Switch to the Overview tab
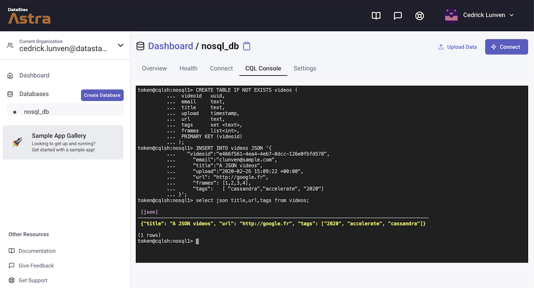This screenshot has width=534, height=288. pos(154,68)
